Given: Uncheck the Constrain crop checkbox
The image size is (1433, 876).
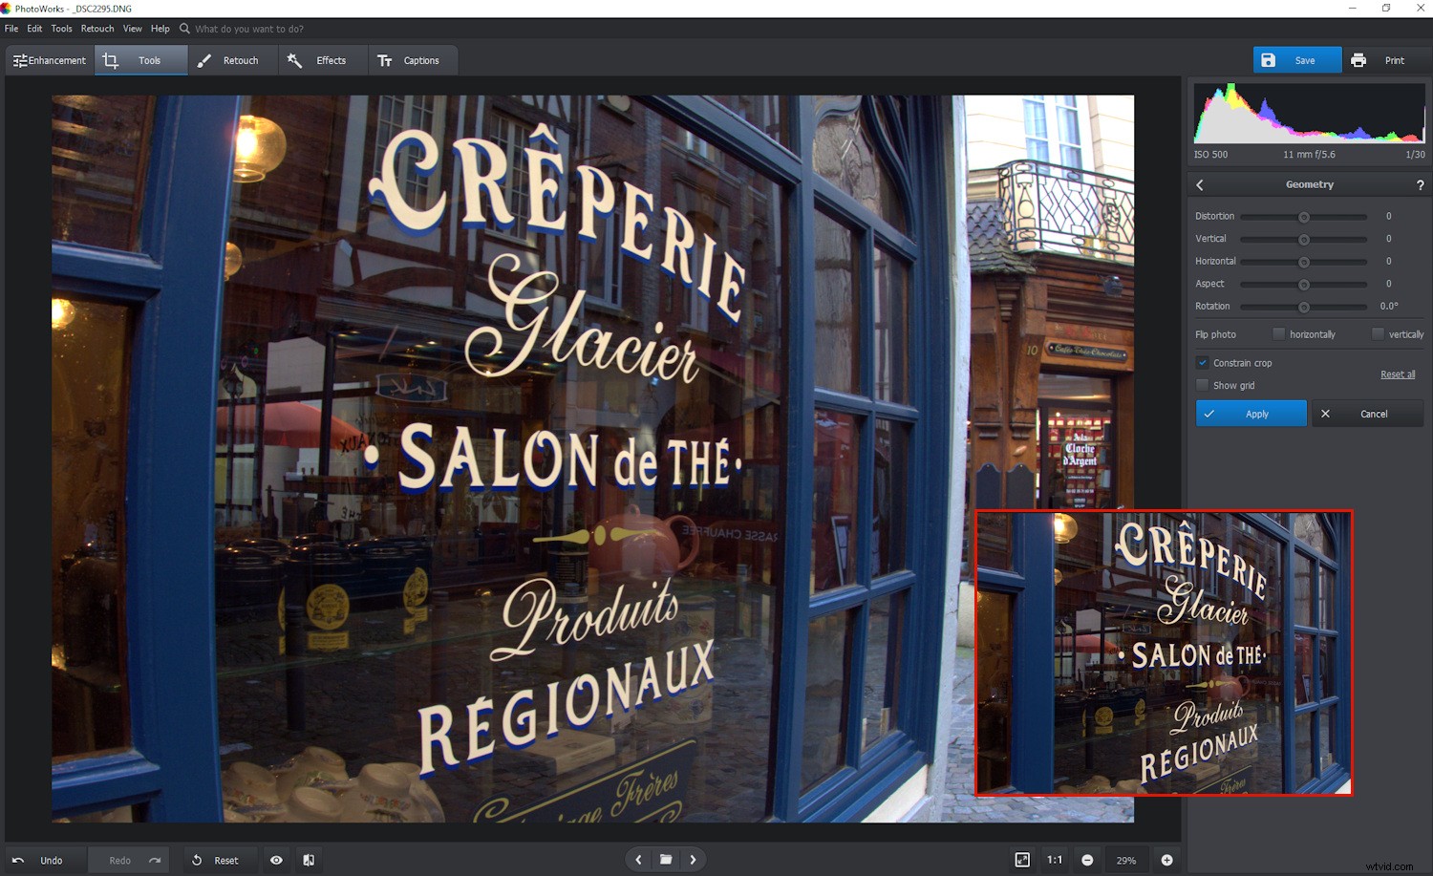Looking at the screenshot, I should [x=1203, y=363].
